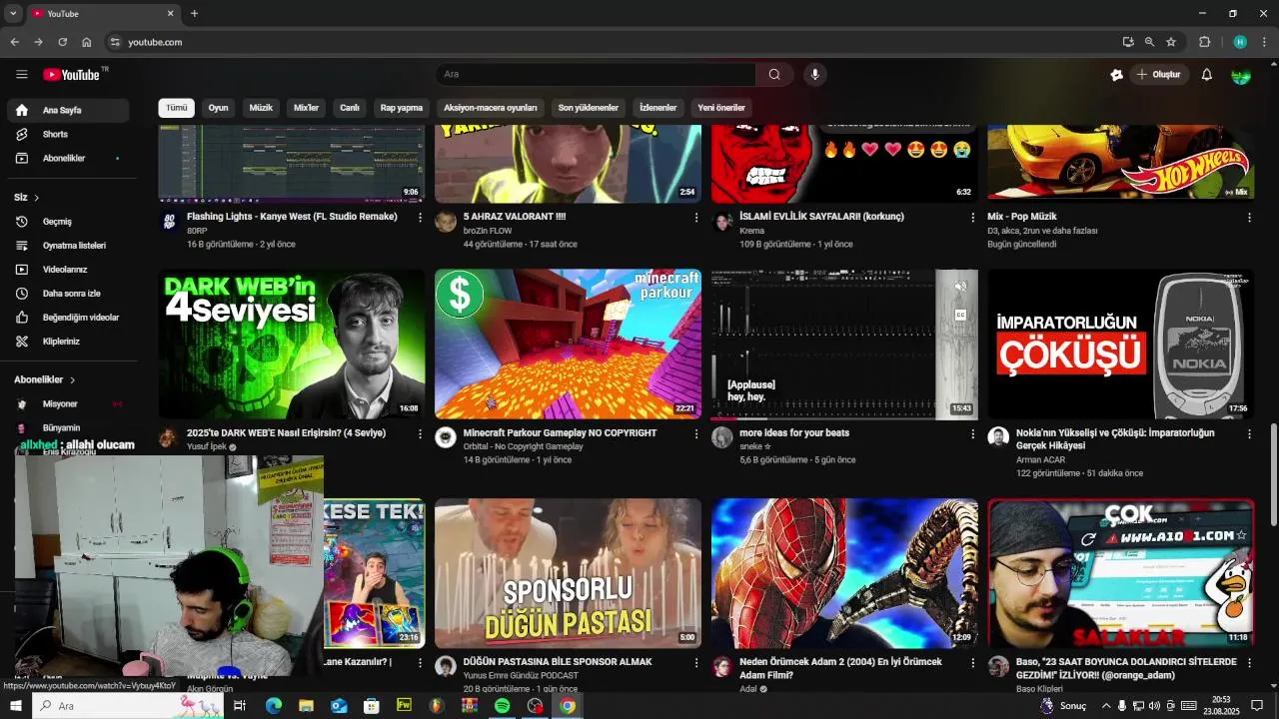The height and width of the screenshot is (719, 1279).
Task: Click Chrome zoom magnifier in address bar
Action: pyautogui.click(x=1149, y=42)
